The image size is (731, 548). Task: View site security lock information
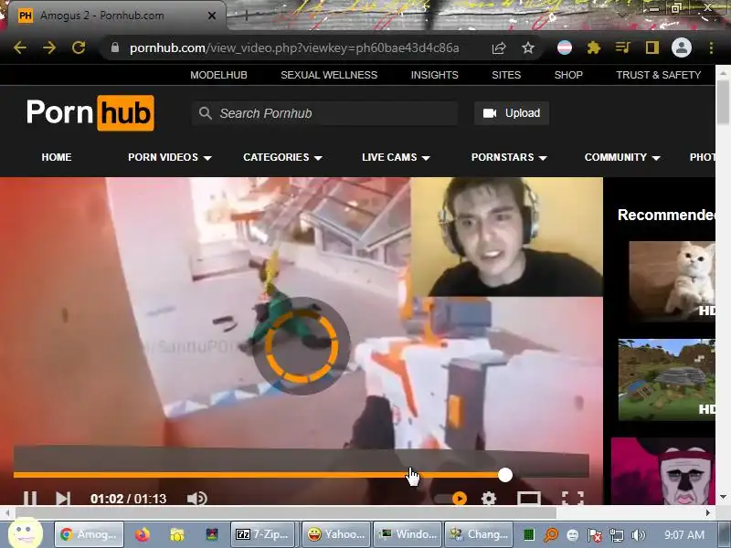pos(115,47)
